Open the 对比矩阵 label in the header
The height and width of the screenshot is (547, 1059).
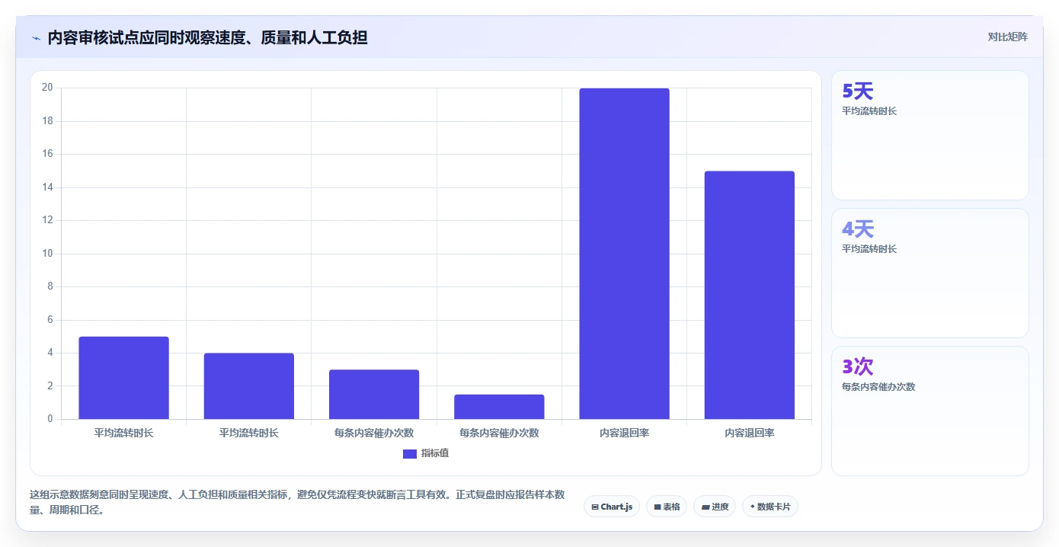pyautogui.click(x=1007, y=37)
